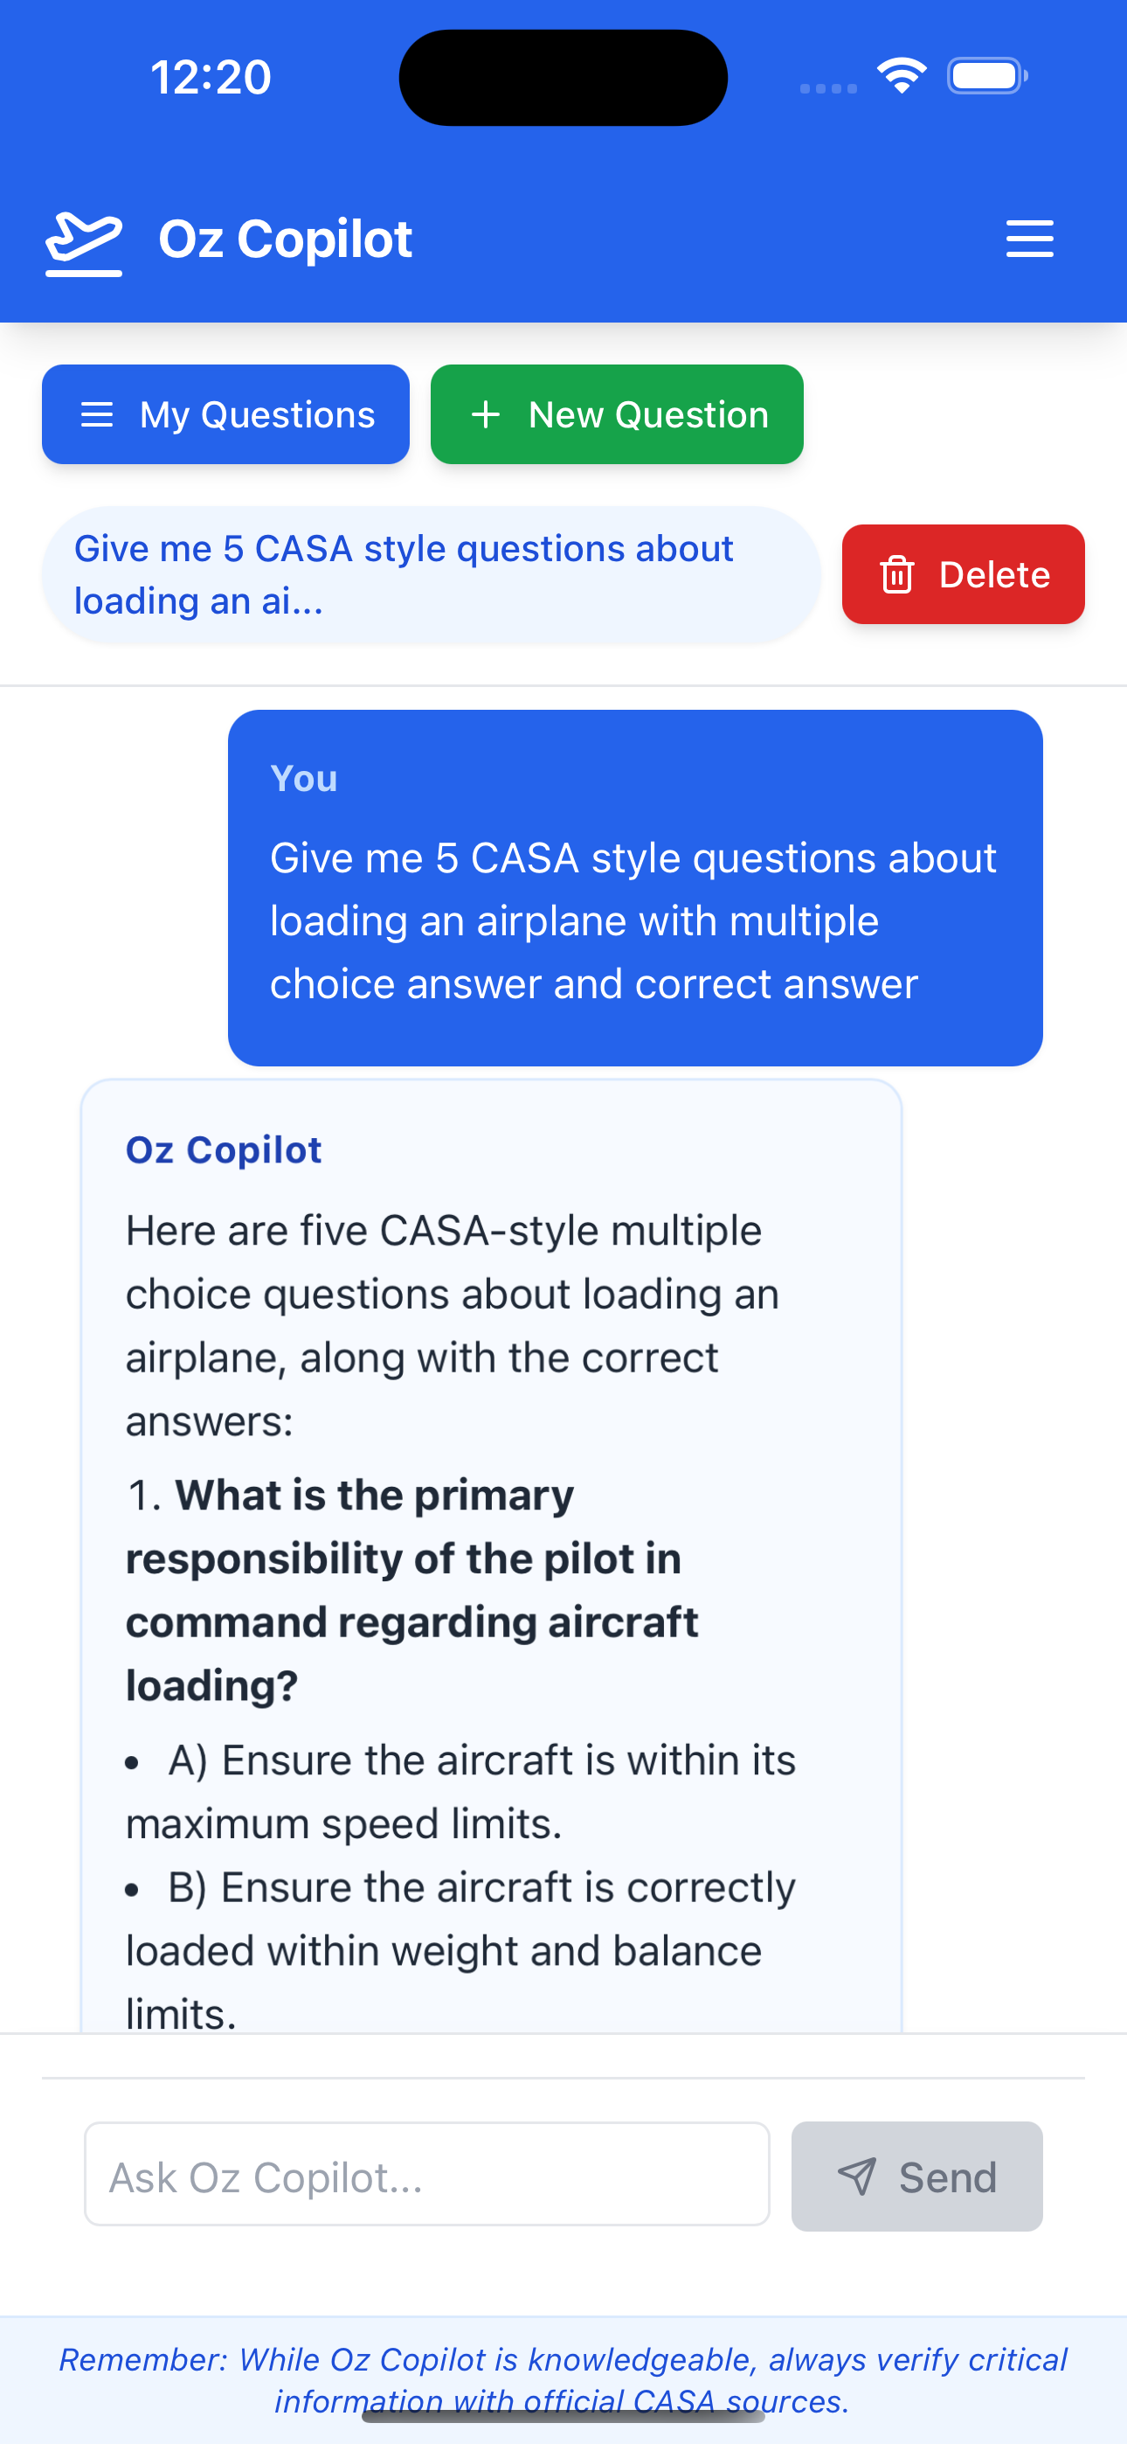The width and height of the screenshot is (1127, 2444).
Task: Start a New Question
Action: point(617,414)
